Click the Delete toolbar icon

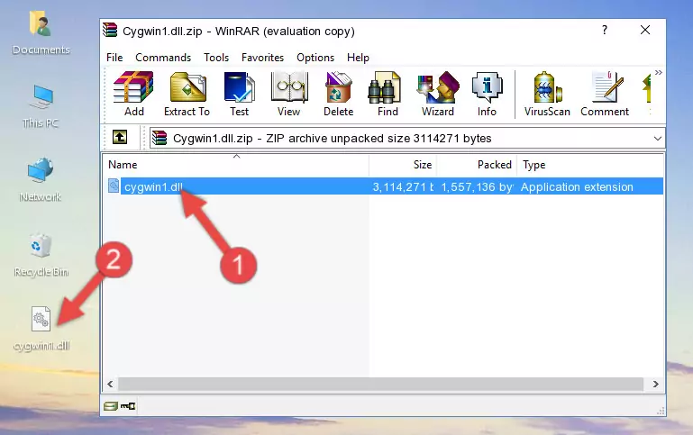click(338, 94)
